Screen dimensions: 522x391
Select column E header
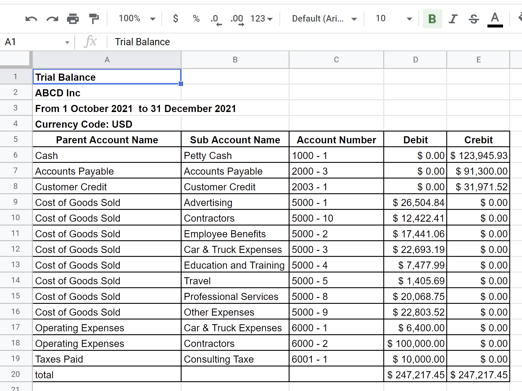(x=478, y=60)
